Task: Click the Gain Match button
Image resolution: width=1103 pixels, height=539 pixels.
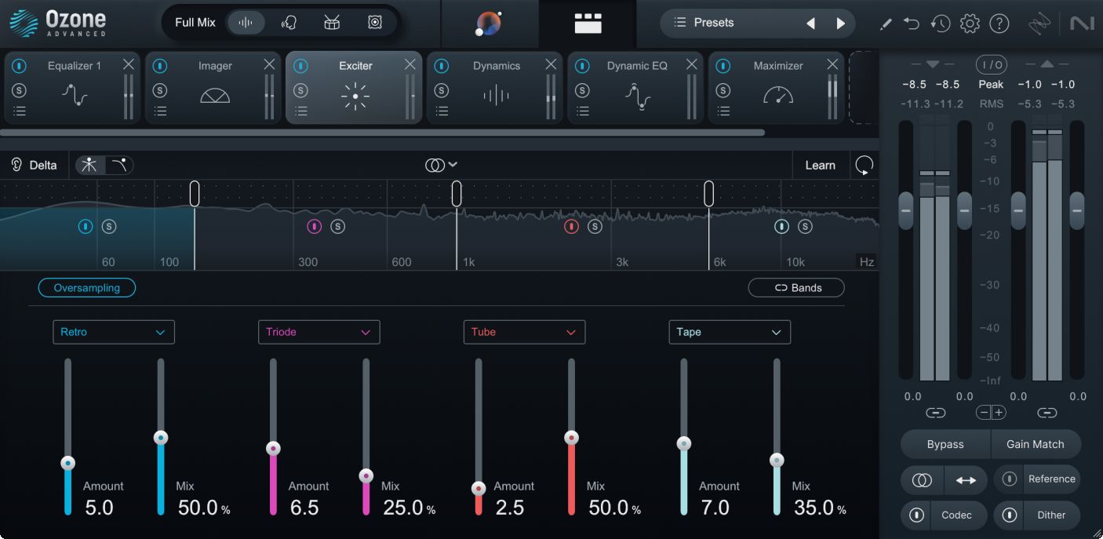Action: click(x=1036, y=444)
